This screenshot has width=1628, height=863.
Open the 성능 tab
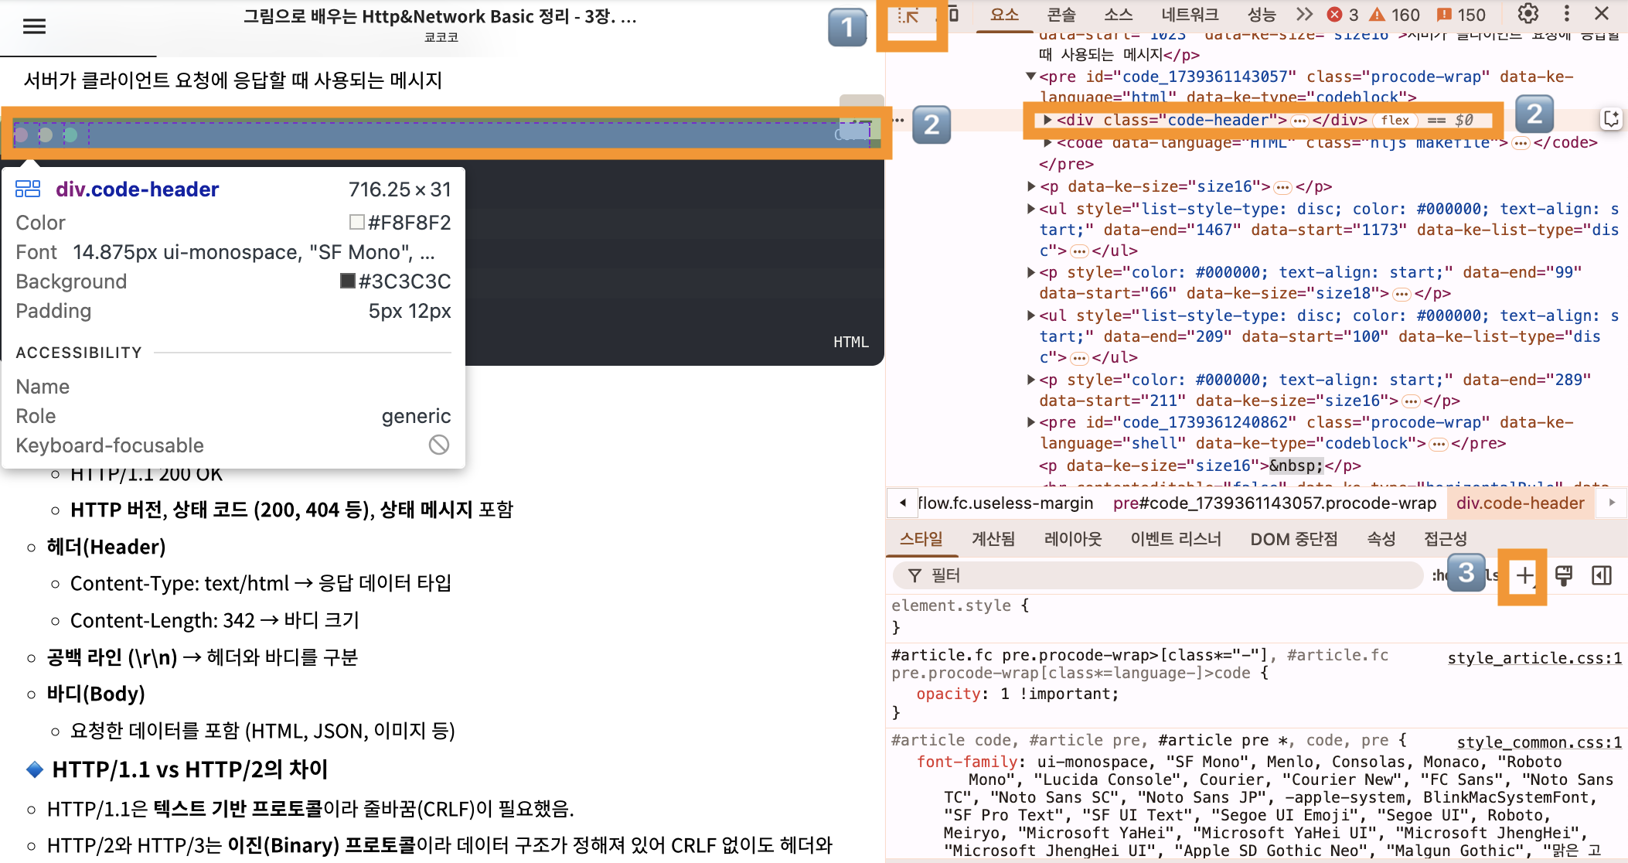[1262, 15]
